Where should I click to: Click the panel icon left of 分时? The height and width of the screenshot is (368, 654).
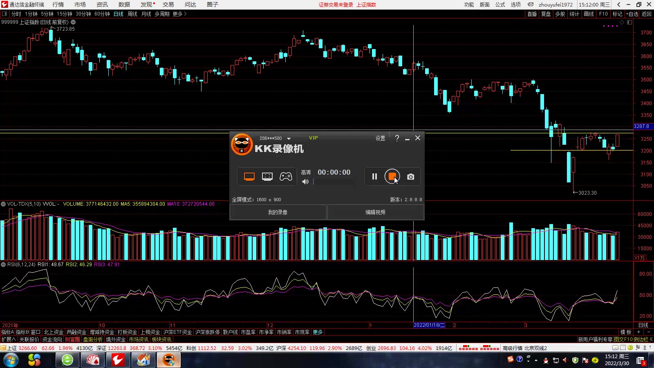pos(4,14)
